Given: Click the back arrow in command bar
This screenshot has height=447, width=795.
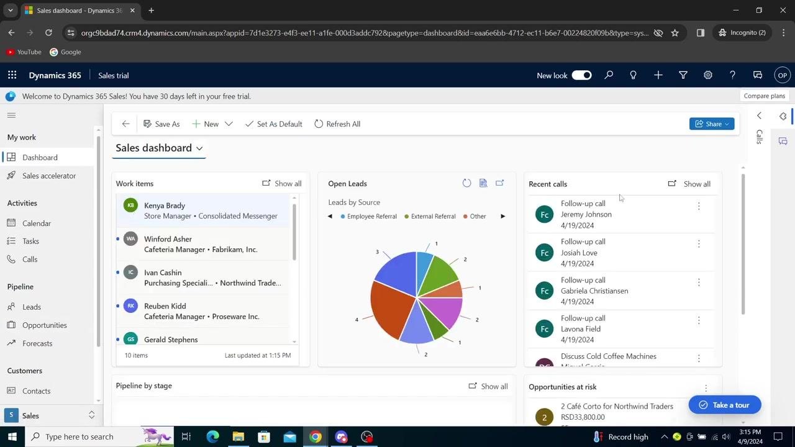Looking at the screenshot, I should 126,124.
